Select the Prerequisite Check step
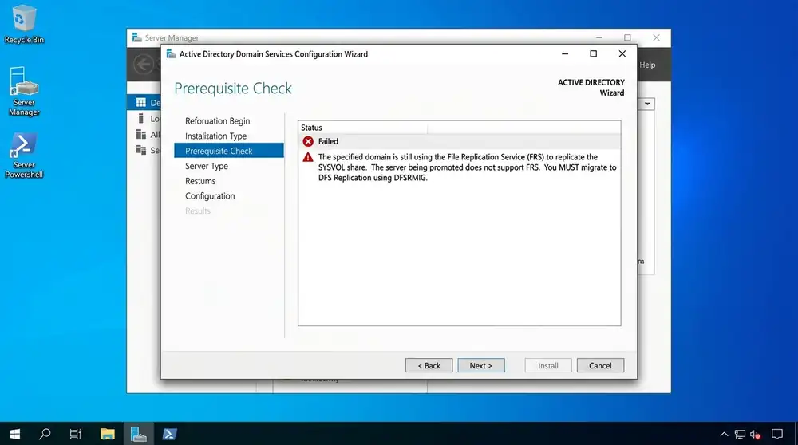 pyautogui.click(x=229, y=151)
